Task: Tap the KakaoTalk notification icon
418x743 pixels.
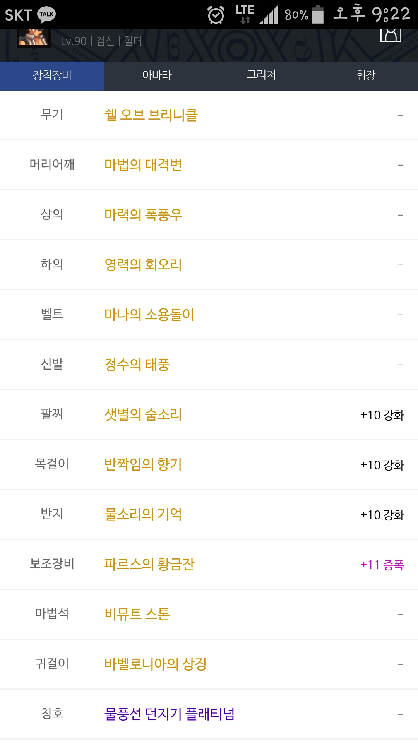Action: 46,15
